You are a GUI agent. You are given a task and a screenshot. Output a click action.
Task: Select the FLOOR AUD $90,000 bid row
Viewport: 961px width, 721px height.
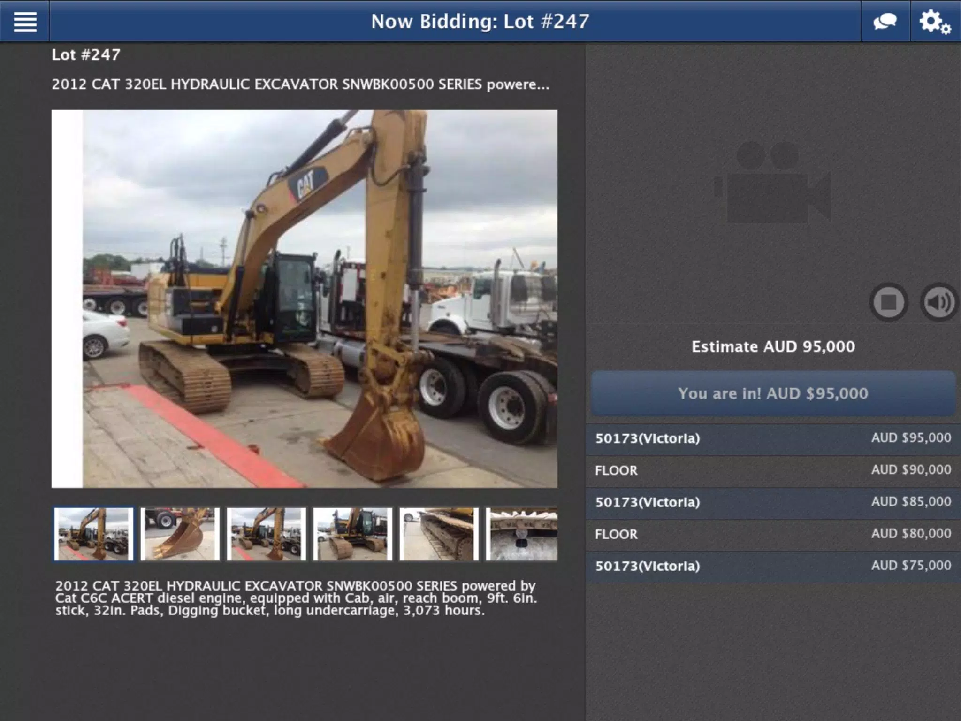point(773,470)
